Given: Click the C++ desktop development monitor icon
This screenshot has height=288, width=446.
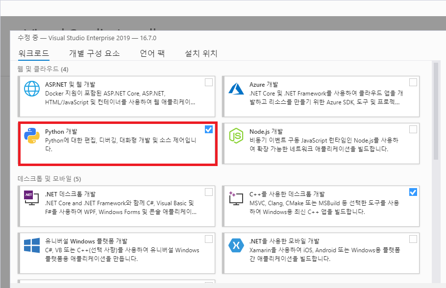Looking at the screenshot, I should tap(236, 198).
